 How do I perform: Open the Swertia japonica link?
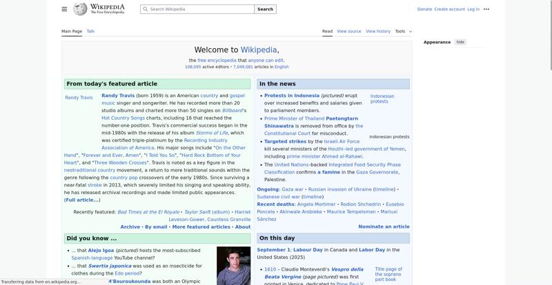(x=110, y=266)
